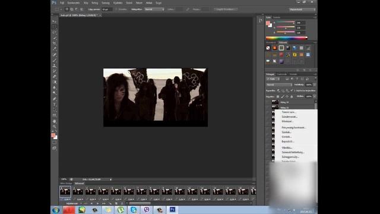
Task: Choose Intersect with selection mode icon
Action: (81, 10)
